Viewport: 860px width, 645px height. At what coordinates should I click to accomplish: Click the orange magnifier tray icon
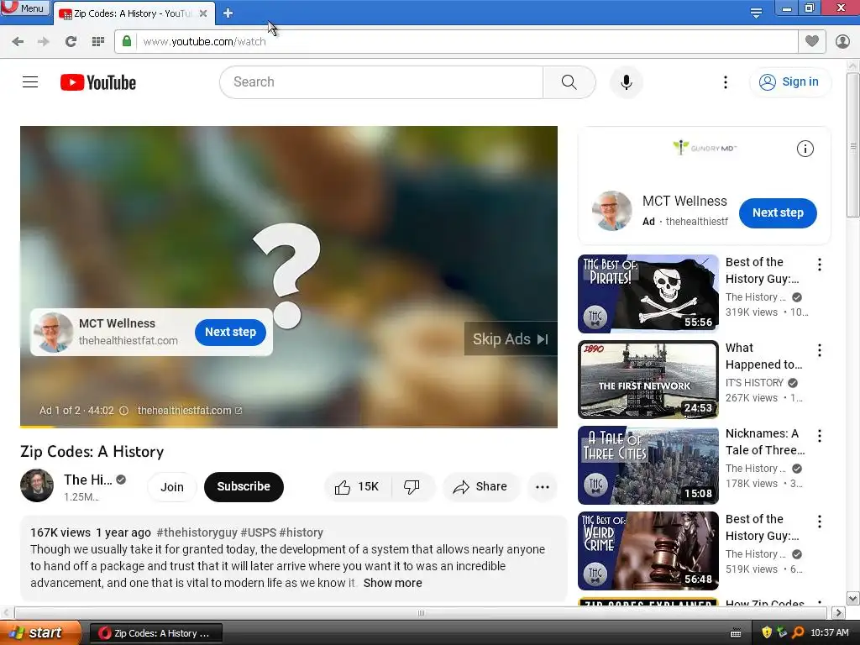coord(798,632)
